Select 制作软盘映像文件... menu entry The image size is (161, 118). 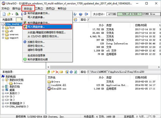tap(47, 13)
